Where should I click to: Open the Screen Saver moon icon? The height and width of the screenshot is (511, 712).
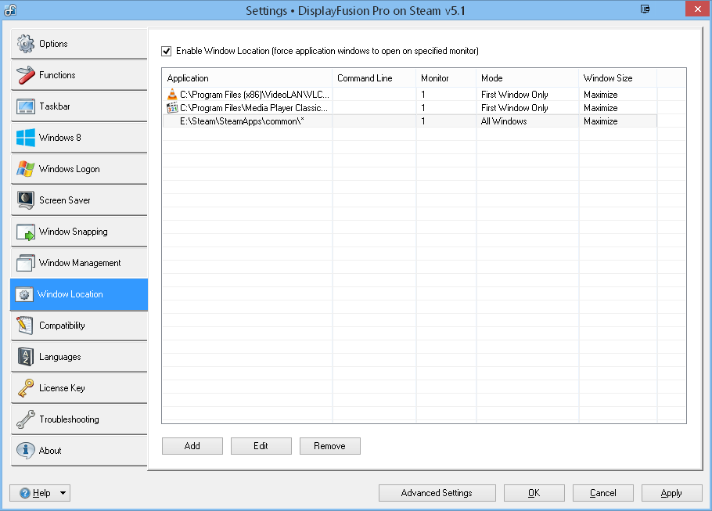(26, 200)
